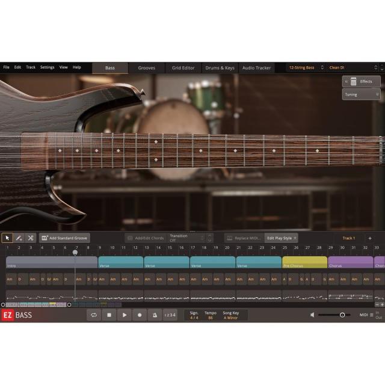This screenshot has height=385, width=385.
Task: Switch to the Grooves tab
Action: [x=146, y=68]
